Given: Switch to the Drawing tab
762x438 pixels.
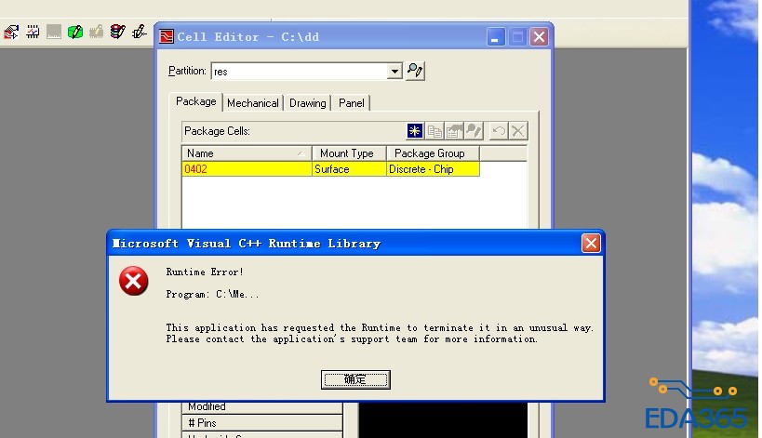Looking at the screenshot, I should (x=308, y=103).
